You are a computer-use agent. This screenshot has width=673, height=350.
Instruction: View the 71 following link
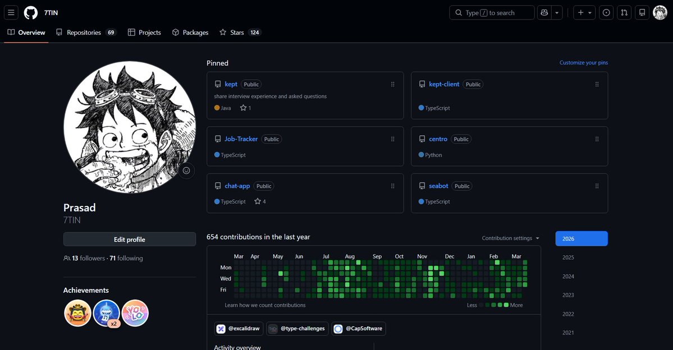[126, 258]
